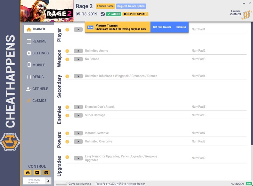Toggle the Enemies Don't Attack cheat
Screen dimensions: 253x186
[78, 107]
